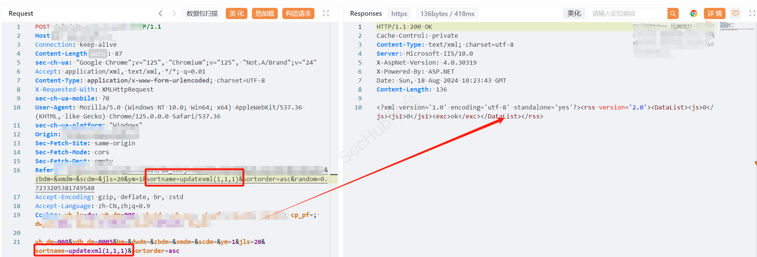Expand the Request panel to fullscreen

326,13
